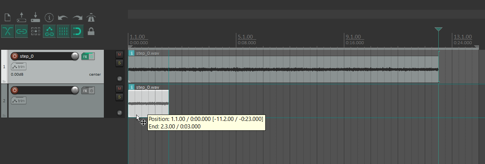The width and height of the screenshot is (485, 164).
Task: Click the folder icon on track 1
Action: coord(4,81)
